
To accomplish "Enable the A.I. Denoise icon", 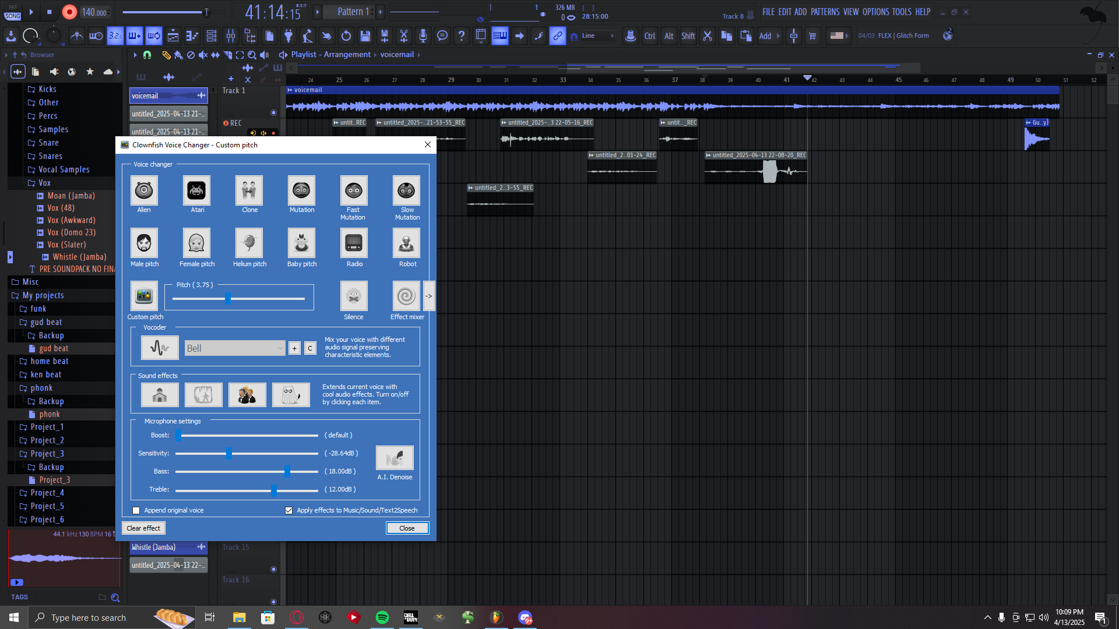I will click(x=395, y=458).
